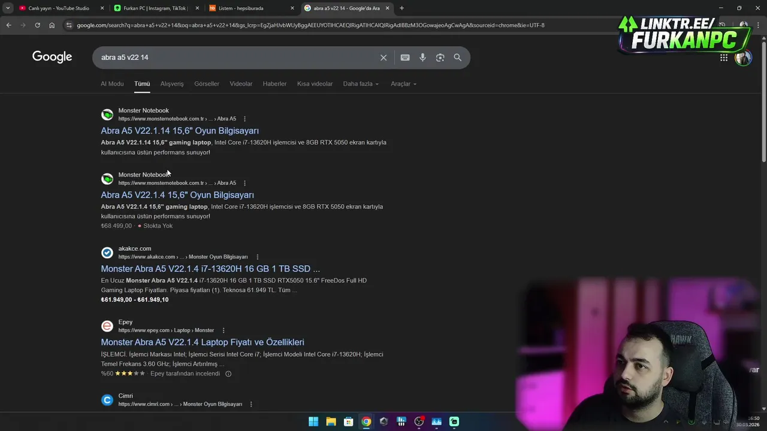Go back with the browser back arrow
The width and height of the screenshot is (767, 431).
(x=8, y=25)
